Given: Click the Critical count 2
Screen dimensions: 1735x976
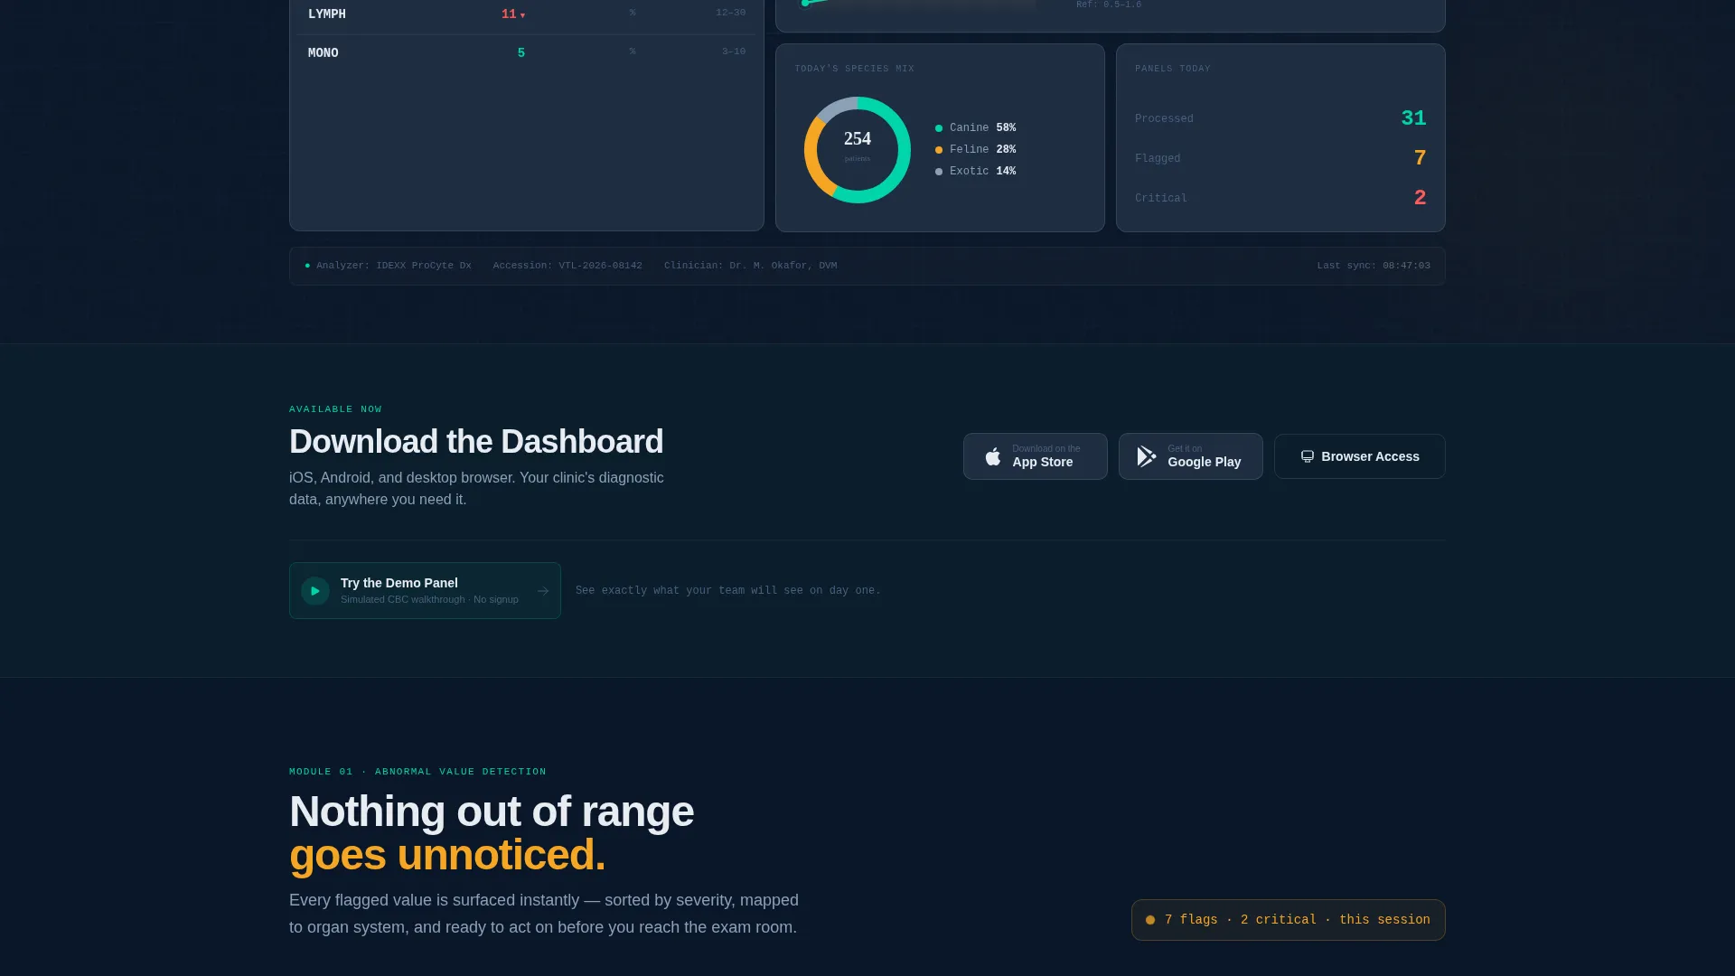Looking at the screenshot, I should tap(1421, 198).
